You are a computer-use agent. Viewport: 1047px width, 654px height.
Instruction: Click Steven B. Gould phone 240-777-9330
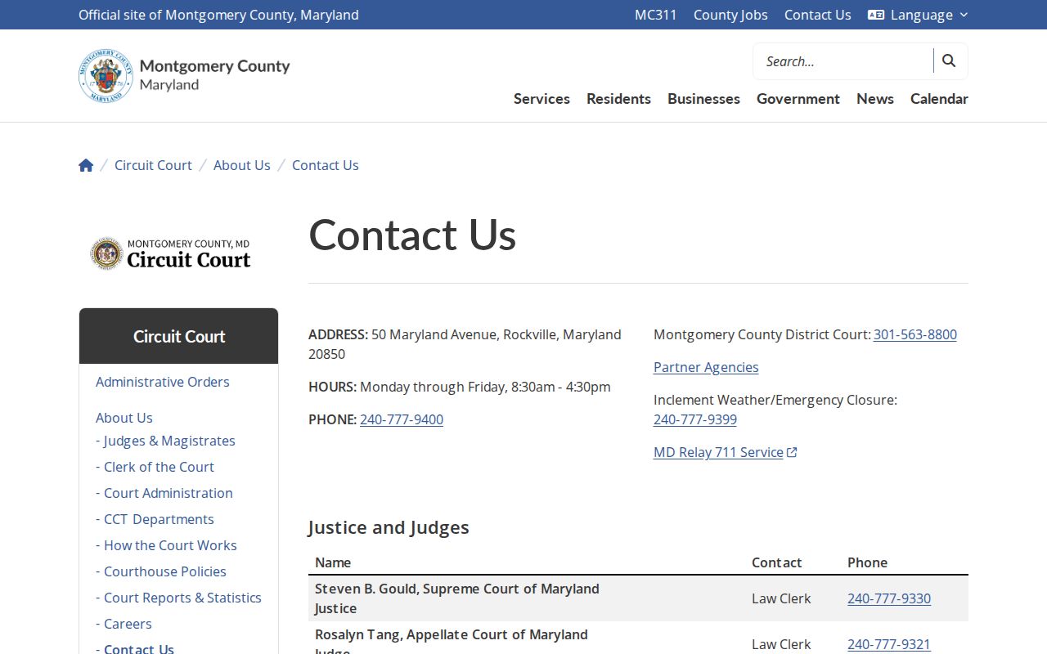(x=889, y=598)
